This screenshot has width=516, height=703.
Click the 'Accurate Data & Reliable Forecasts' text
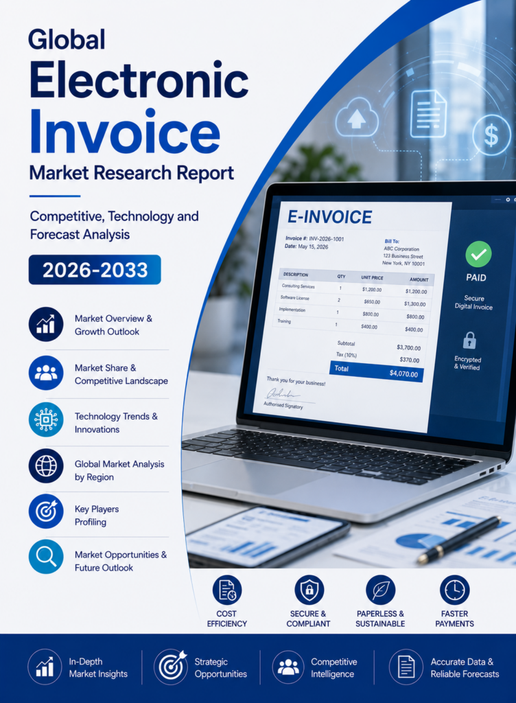[465, 667]
